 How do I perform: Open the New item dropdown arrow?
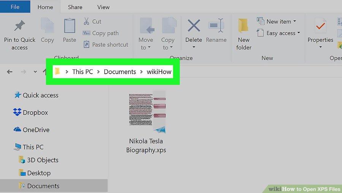point(294,21)
